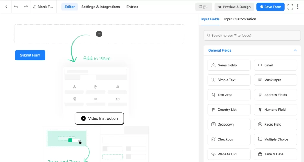Image resolution: width=304 pixels, height=162 pixels.
Task: Click the plus icon to add field
Action: coord(99,34)
